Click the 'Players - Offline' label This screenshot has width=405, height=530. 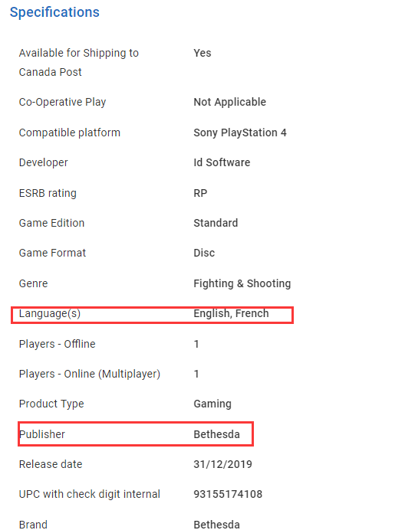pos(58,344)
